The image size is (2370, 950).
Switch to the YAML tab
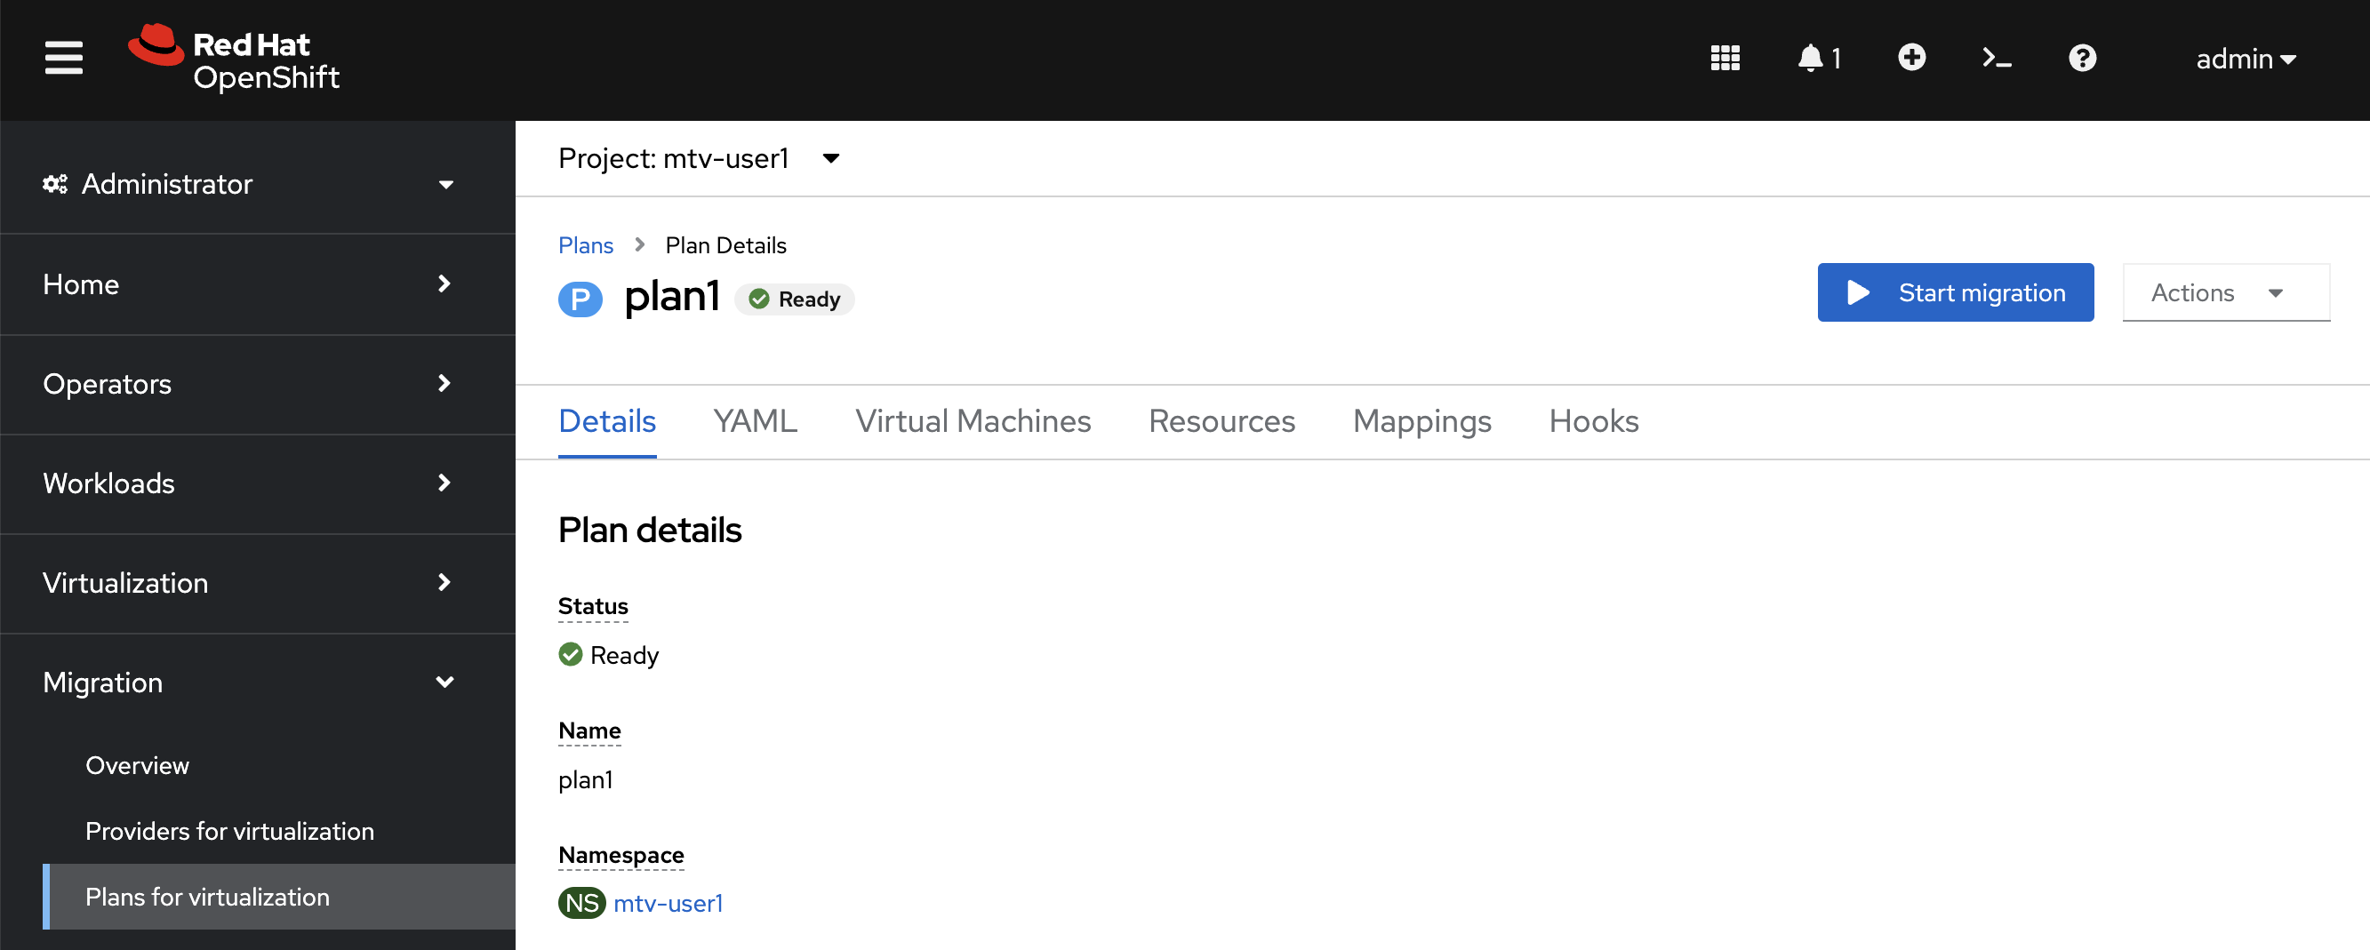click(x=755, y=420)
